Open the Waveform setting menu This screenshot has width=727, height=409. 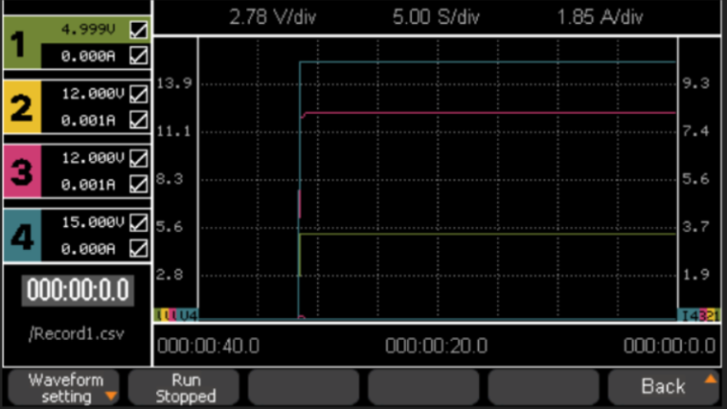pos(65,388)
